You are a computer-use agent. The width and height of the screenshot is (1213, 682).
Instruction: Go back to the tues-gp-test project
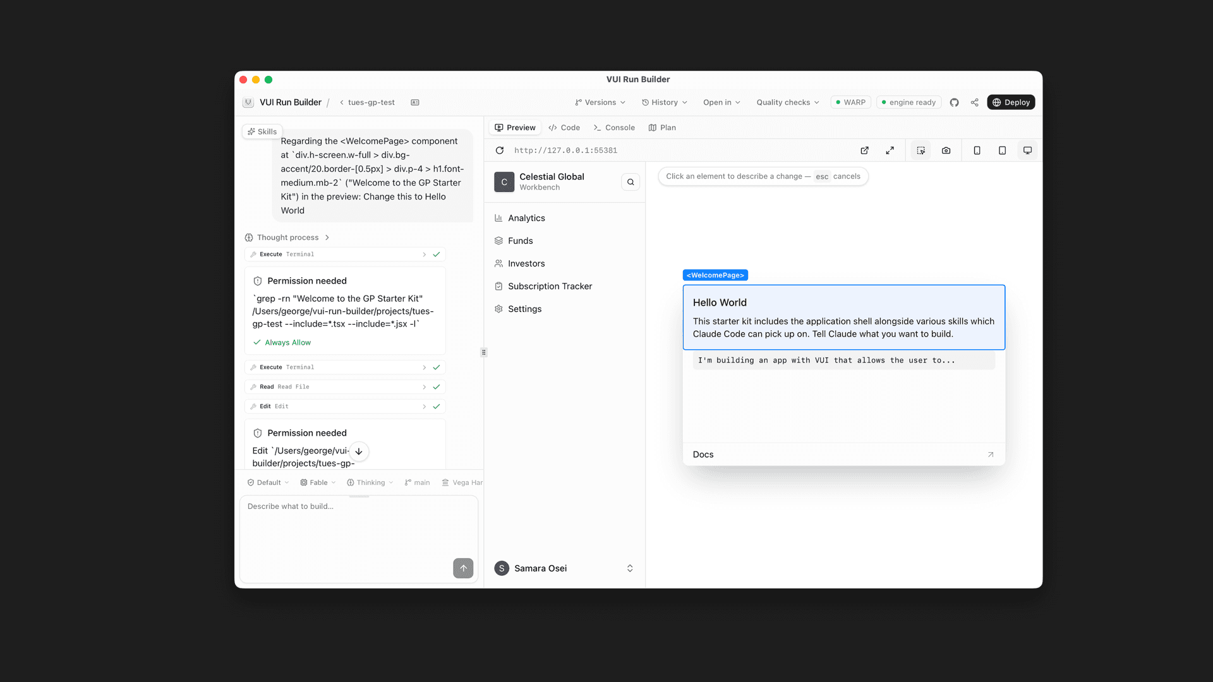pyautogui.click(x=367, y=102)
